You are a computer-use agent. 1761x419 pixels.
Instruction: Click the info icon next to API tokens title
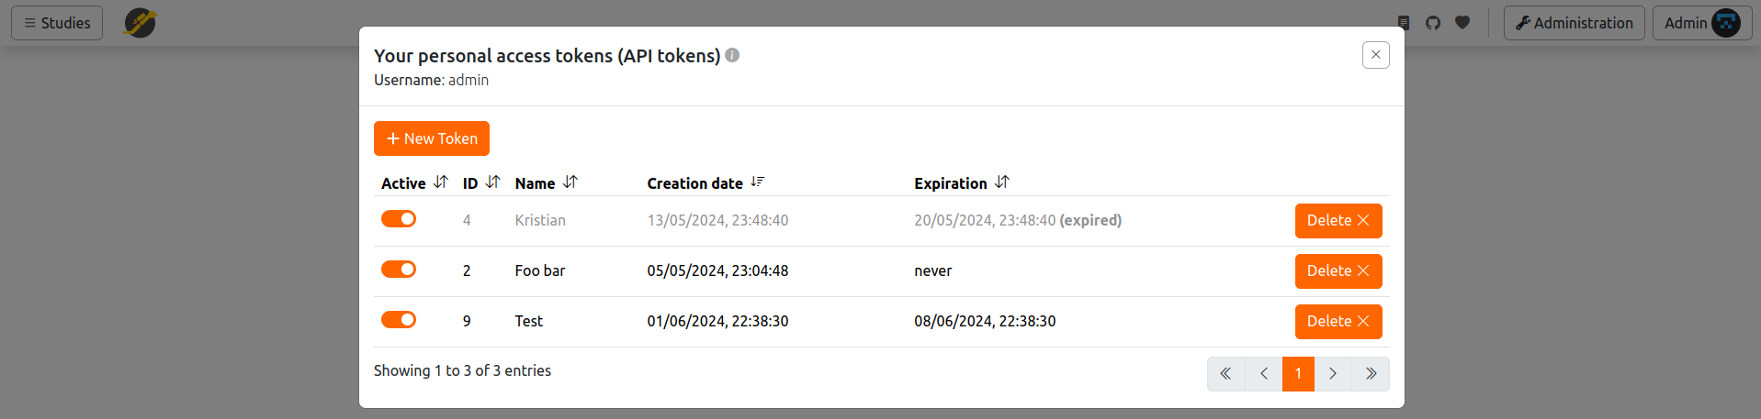(x=732, y=55)
